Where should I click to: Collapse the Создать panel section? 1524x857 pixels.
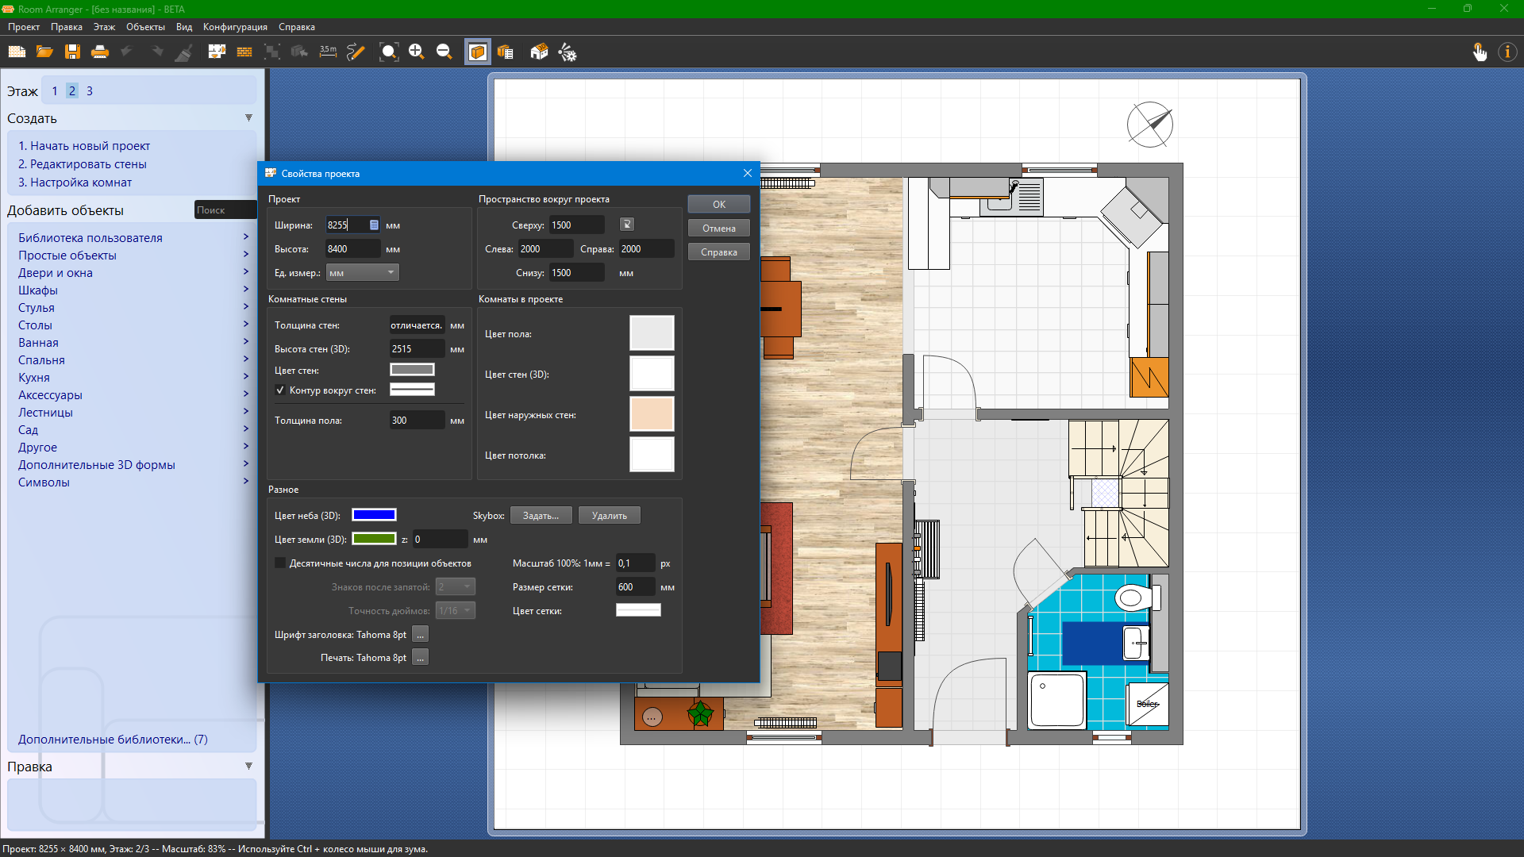(248, 118)
